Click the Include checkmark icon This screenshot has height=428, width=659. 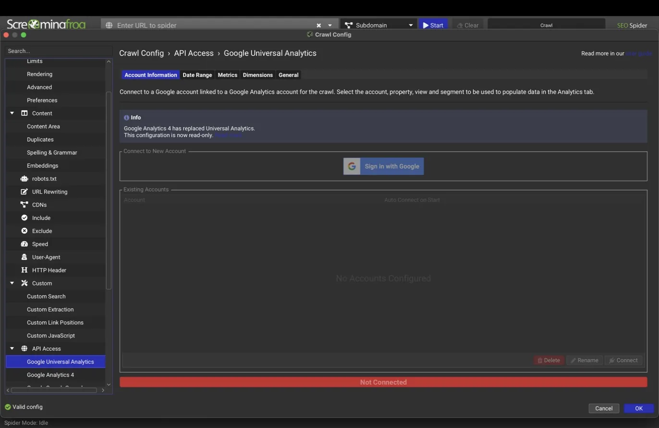click(x=24, y=218)
